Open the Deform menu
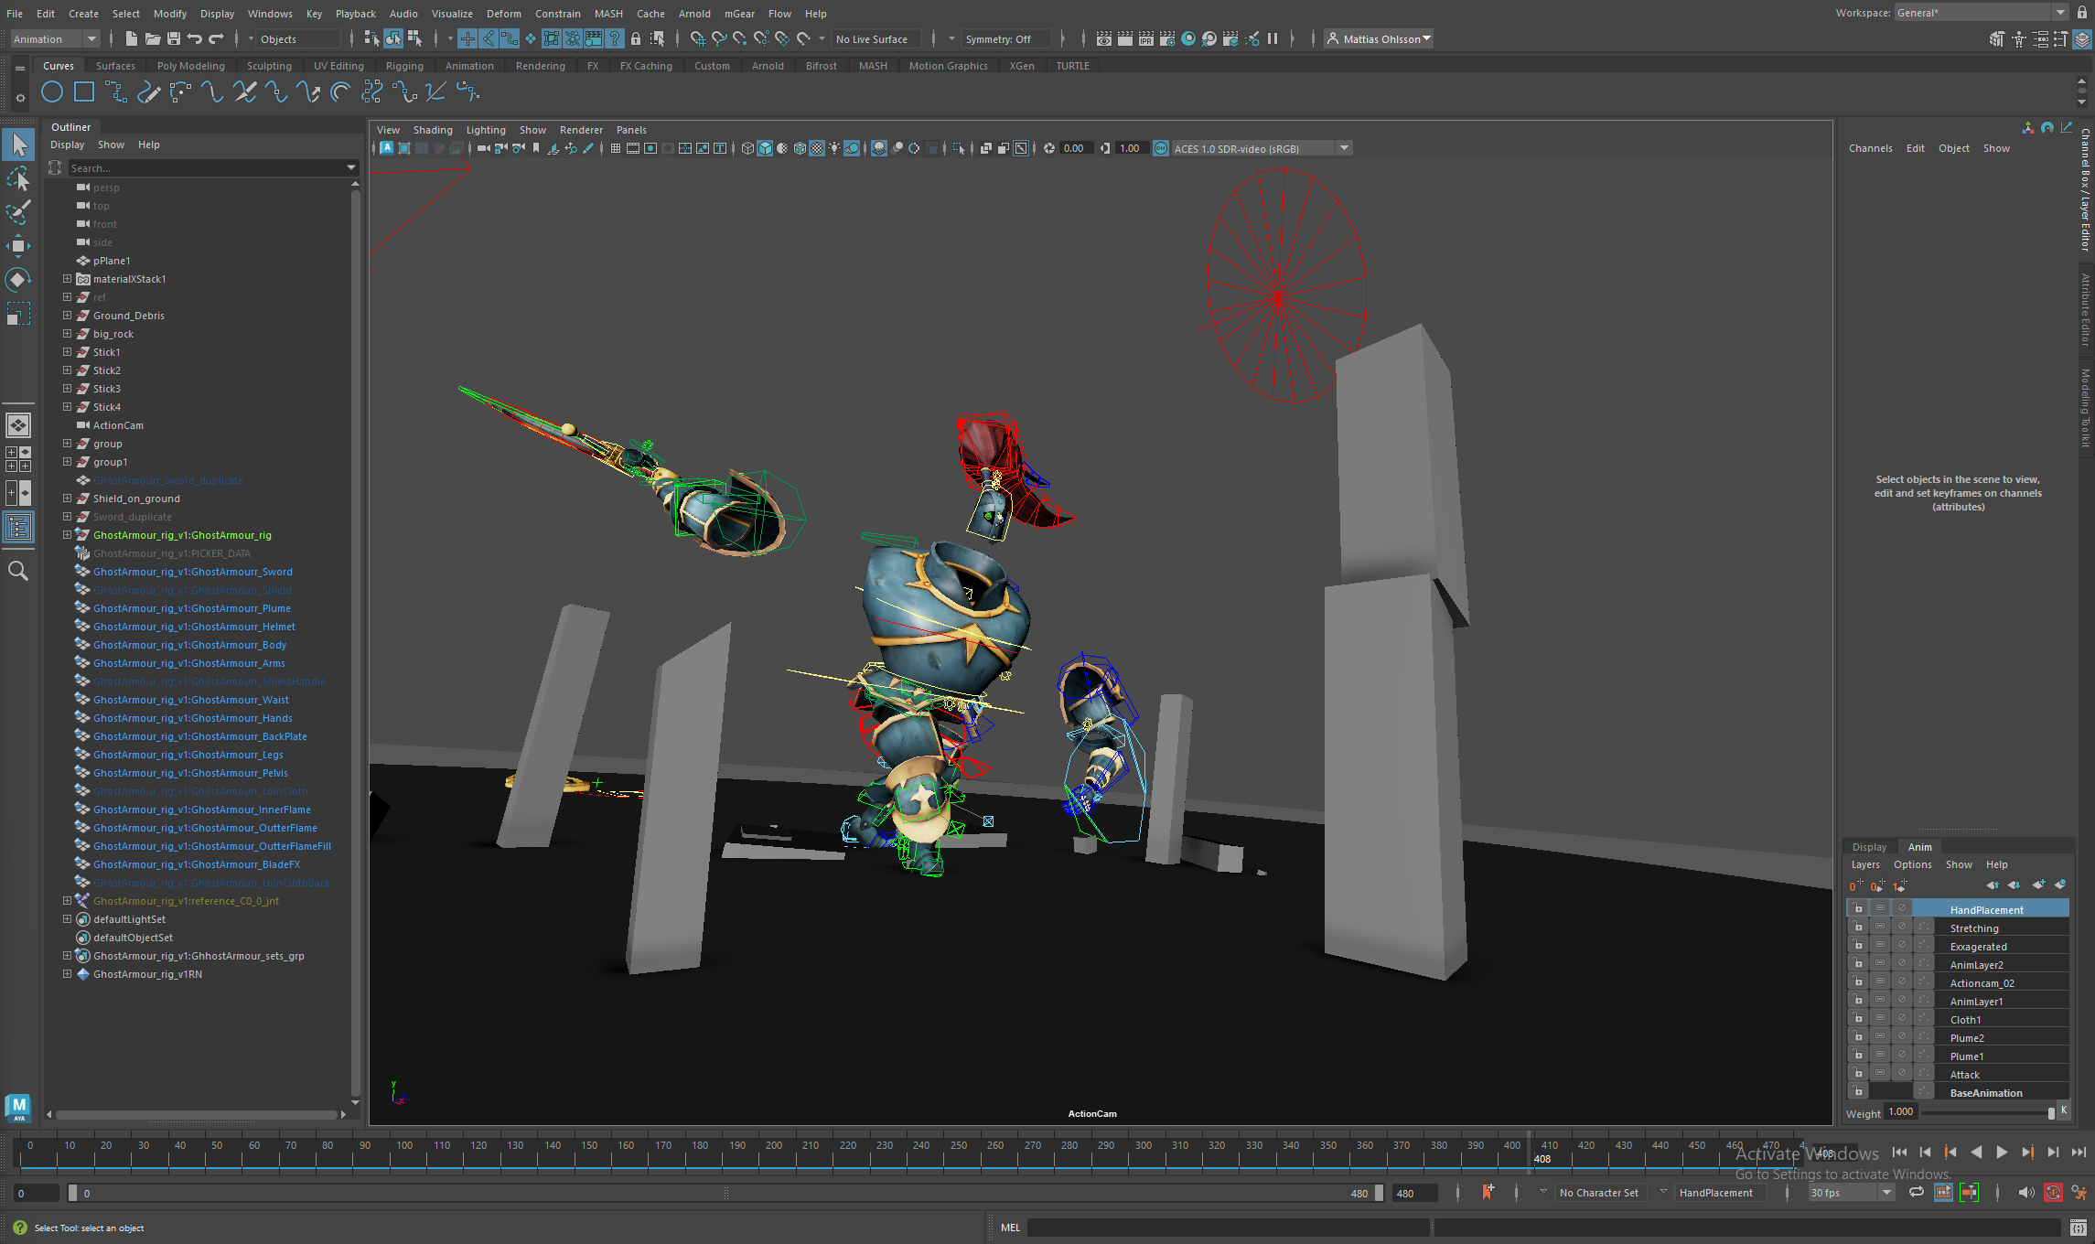 (x=503, y=13)
